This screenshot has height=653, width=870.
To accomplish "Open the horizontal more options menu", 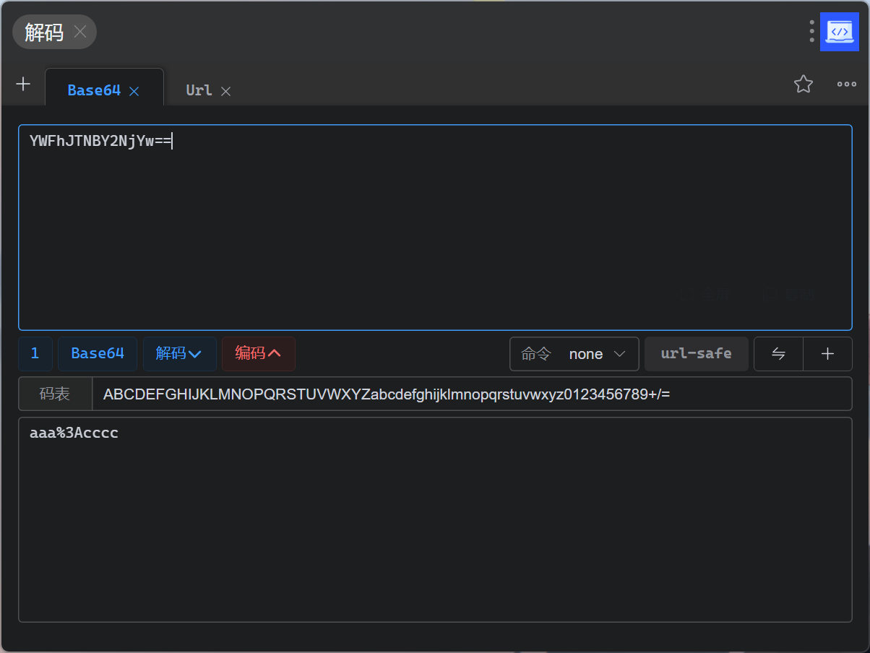I will pos(847,84).
